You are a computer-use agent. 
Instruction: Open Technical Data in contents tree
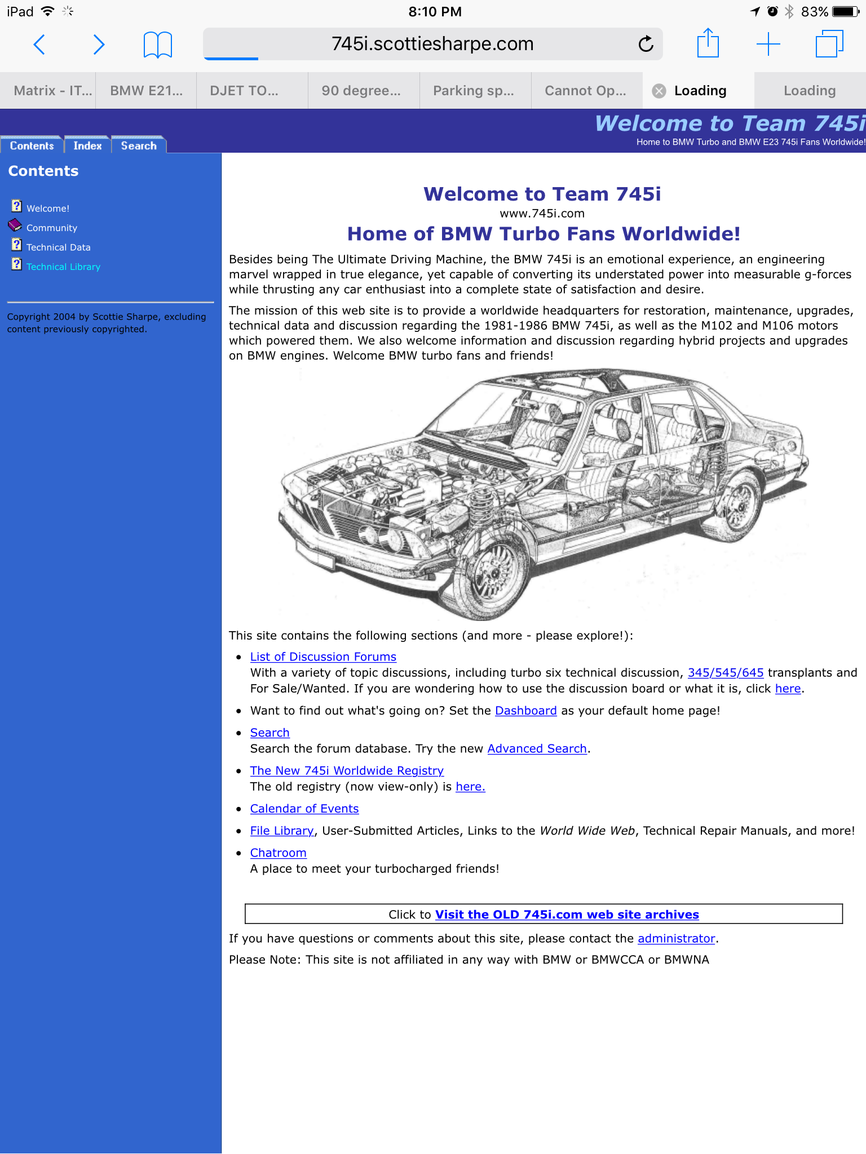click(x=59, y=247)
